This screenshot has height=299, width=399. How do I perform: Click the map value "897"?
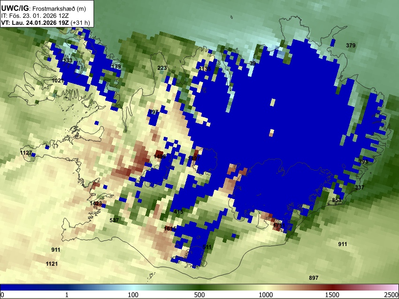pos(314,278)
